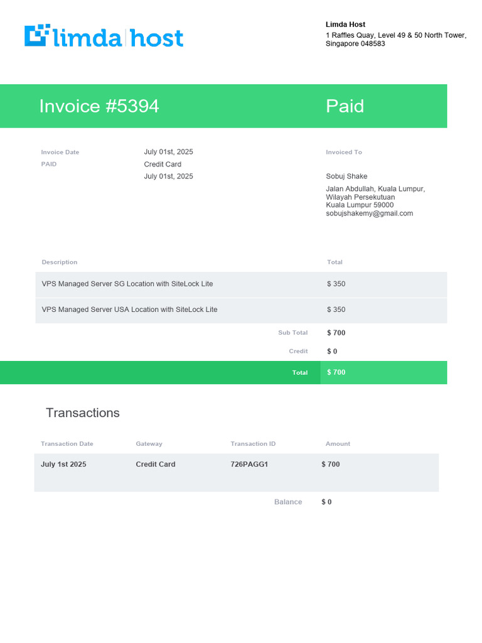Select the 'Limda Host' company name heading

click(345, 24)
